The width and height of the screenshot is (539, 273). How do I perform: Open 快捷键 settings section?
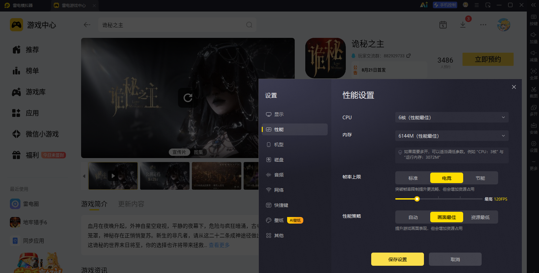click(295, 205)
